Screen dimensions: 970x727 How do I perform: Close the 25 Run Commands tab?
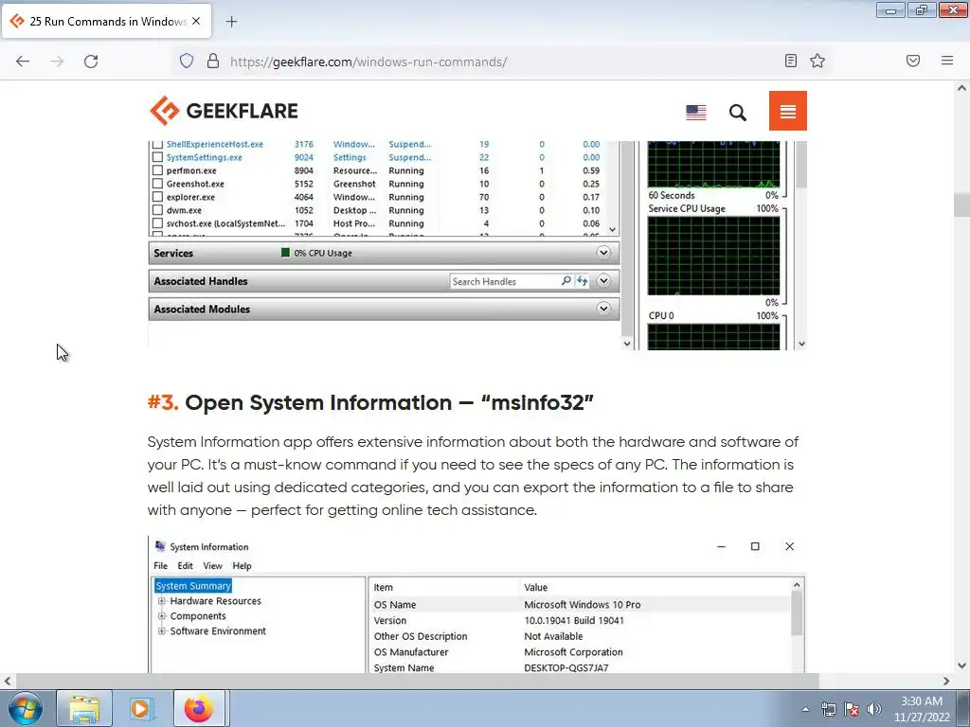point(196,21)
